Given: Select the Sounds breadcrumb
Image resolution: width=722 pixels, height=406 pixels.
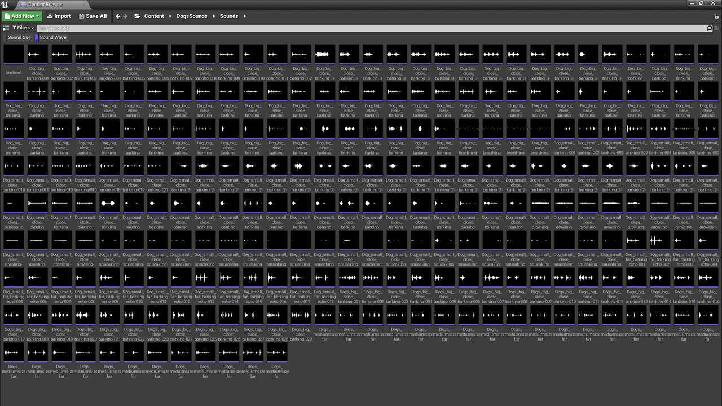Looking at the screenshot, I should [229, 16].
